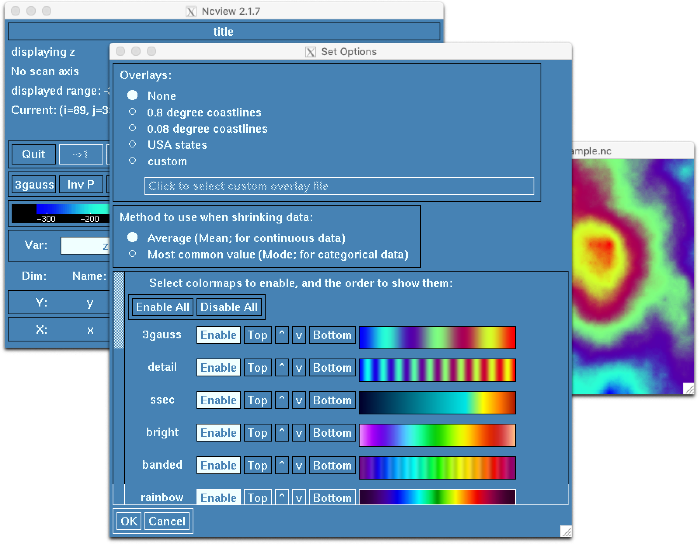Send banded colormap to Bottom
This screenshot has height=544, width=699.
click(332, 465)
